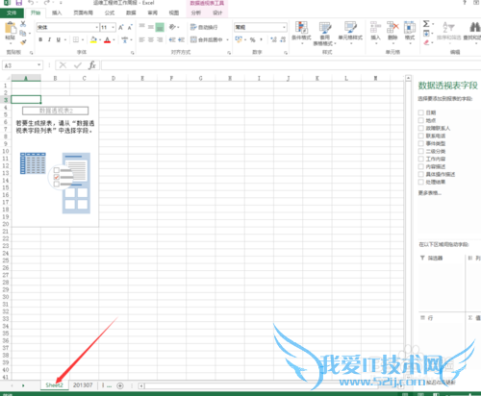This screenshot has width=481, height=396.
Task: Switch to the Formulas (公式) tab
Action: click(x=110, y=12)
